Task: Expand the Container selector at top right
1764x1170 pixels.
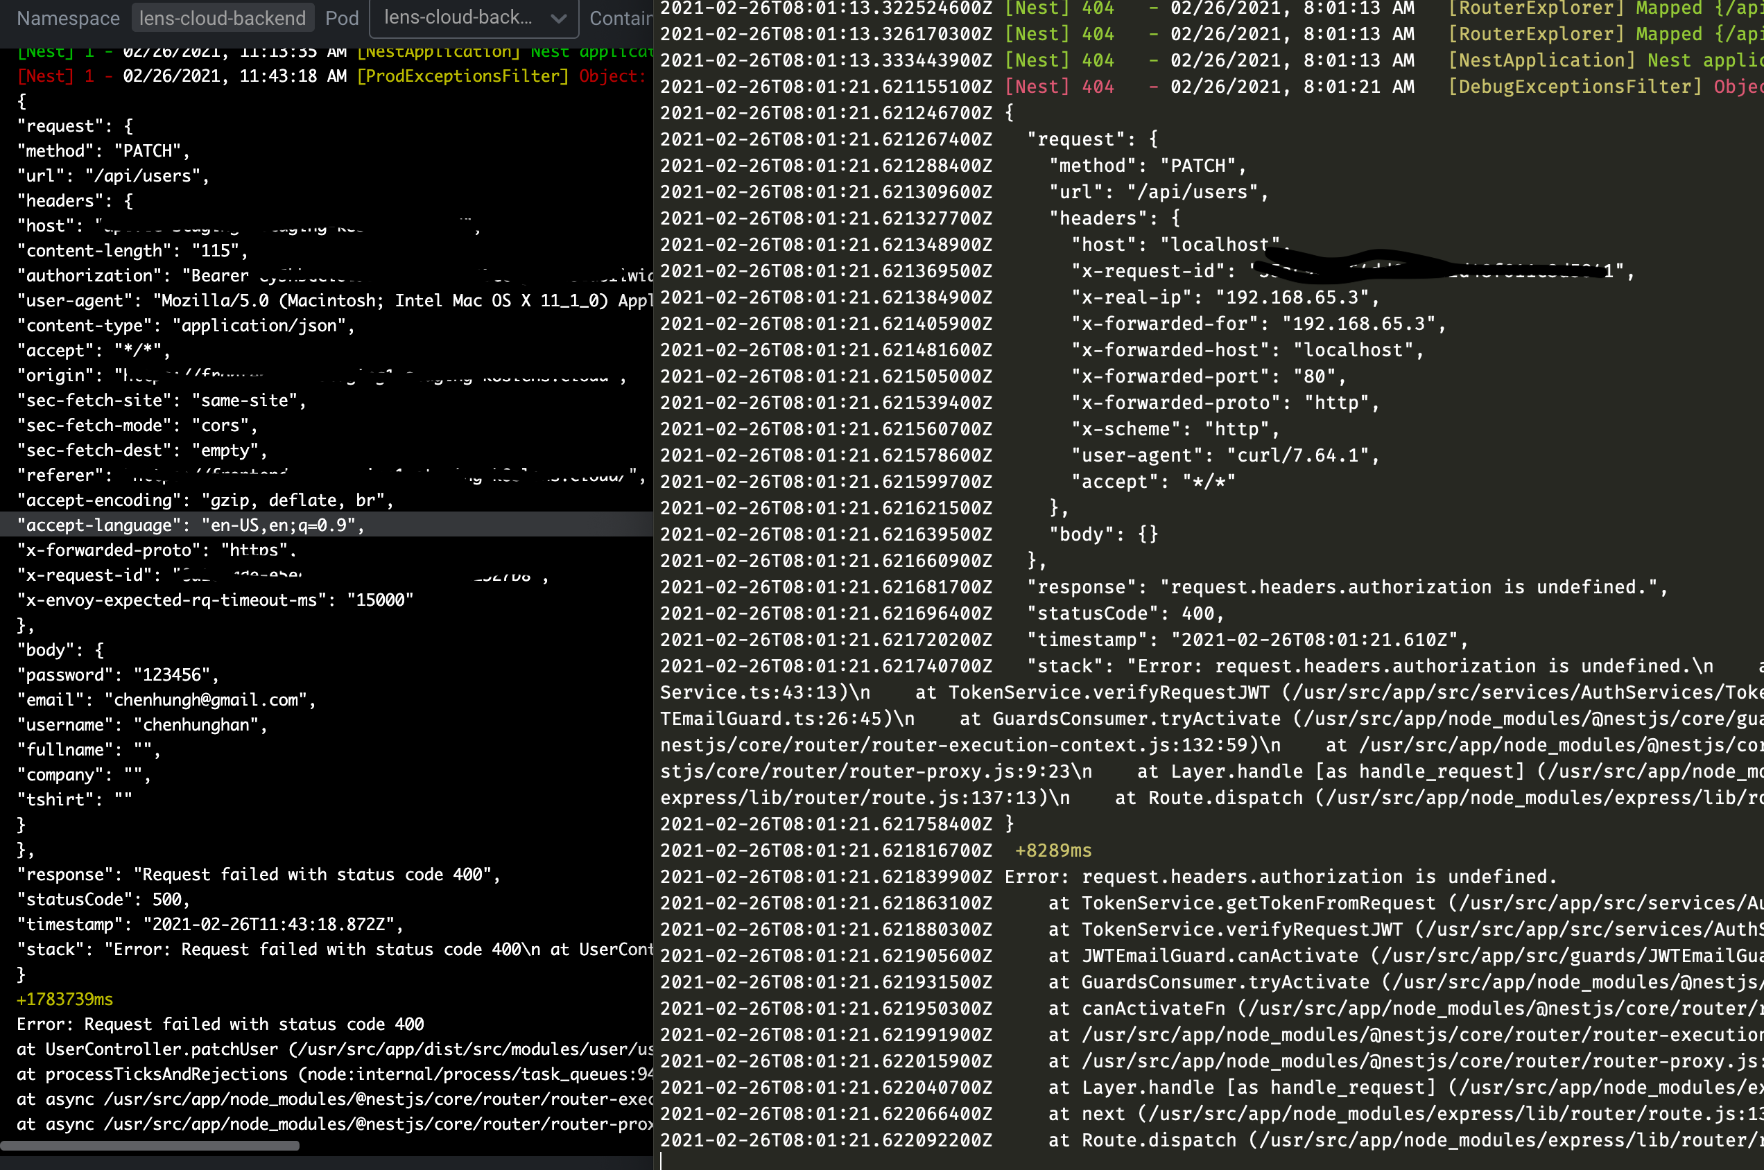Action: click(x=622, y=17)
